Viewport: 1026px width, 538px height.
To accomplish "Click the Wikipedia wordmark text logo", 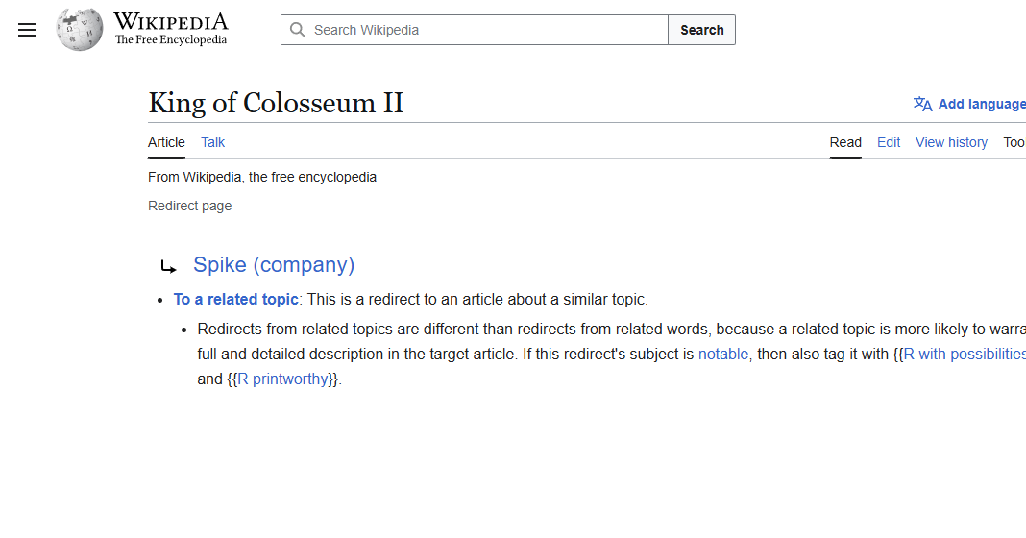I will (x=171, y=29).
